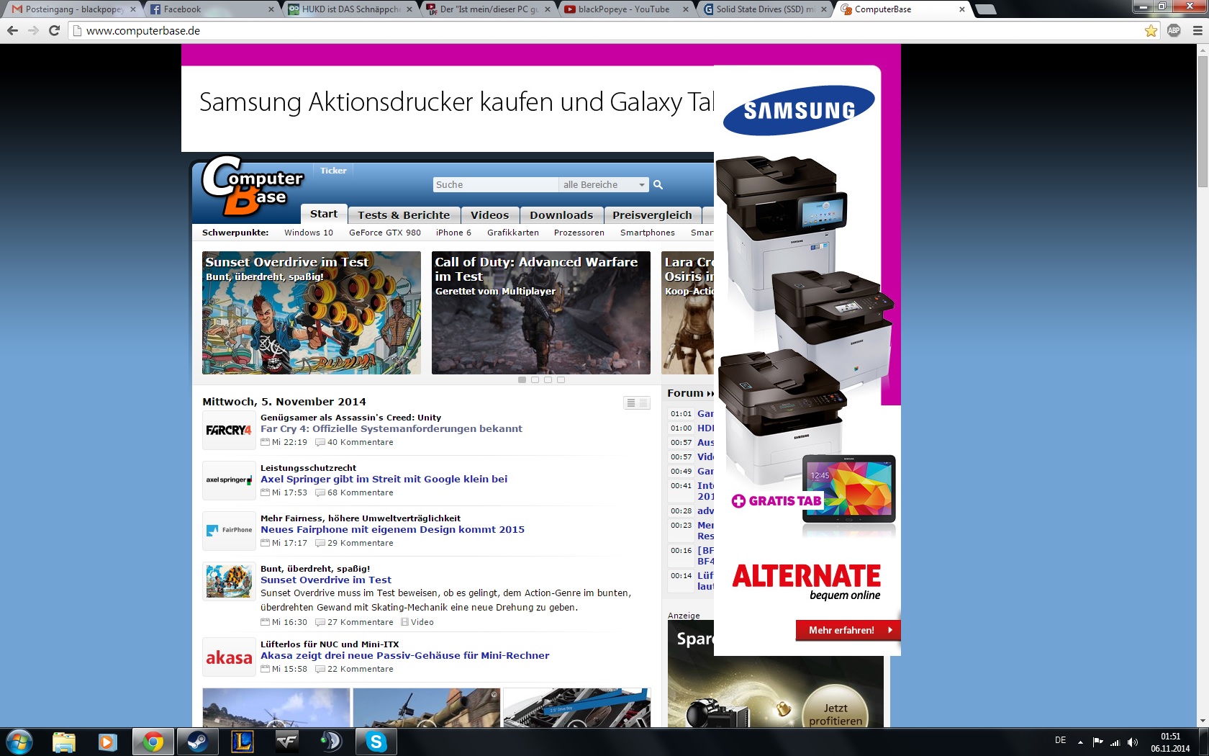Click the network signal tray icon

point(1115,742)
